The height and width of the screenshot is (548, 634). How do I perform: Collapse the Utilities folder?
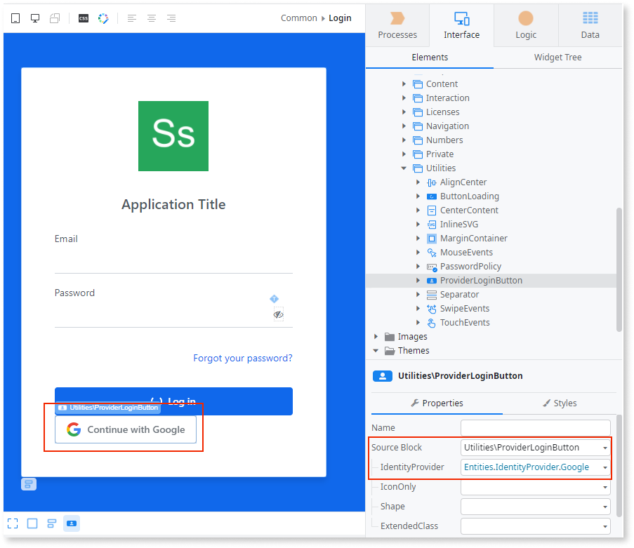point(402,168)
